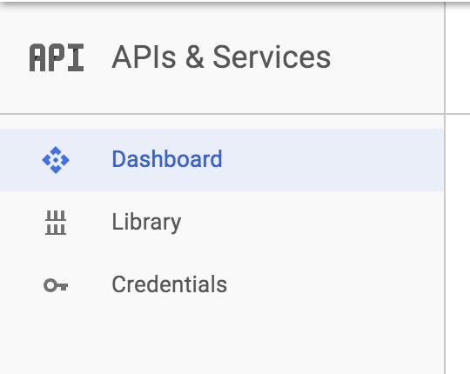Click the Credentials key icon
This screenshot has width=470, height=374.
click(56, 285)
